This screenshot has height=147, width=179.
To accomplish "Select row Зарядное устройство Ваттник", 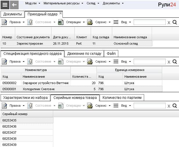I will click(x=81, y=83).
